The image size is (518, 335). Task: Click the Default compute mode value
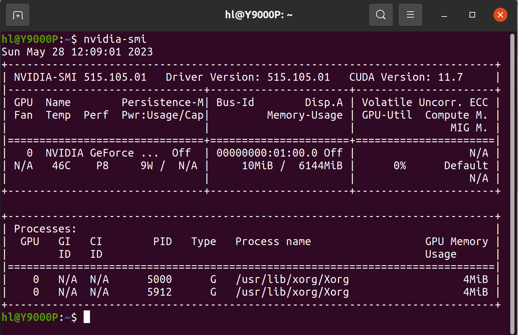(466, 165)
